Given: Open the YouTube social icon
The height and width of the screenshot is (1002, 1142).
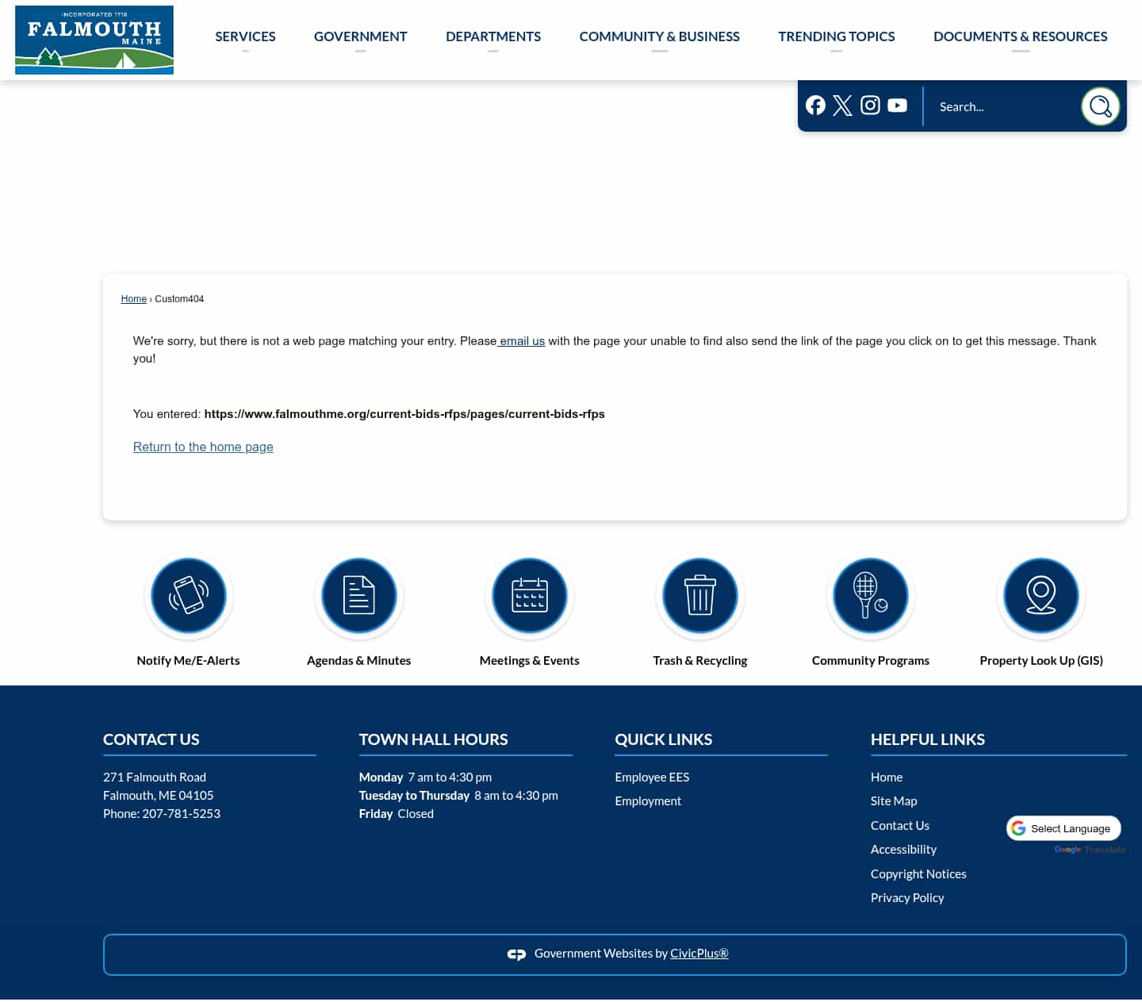Looking at the screenshot, I should click(897, 105).
